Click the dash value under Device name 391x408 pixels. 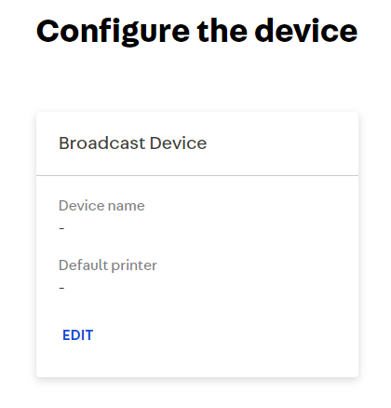pos(61,228)
